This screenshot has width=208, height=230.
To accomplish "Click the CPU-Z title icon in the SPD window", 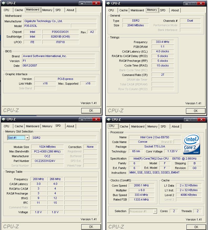I will [x=4, y=119].
